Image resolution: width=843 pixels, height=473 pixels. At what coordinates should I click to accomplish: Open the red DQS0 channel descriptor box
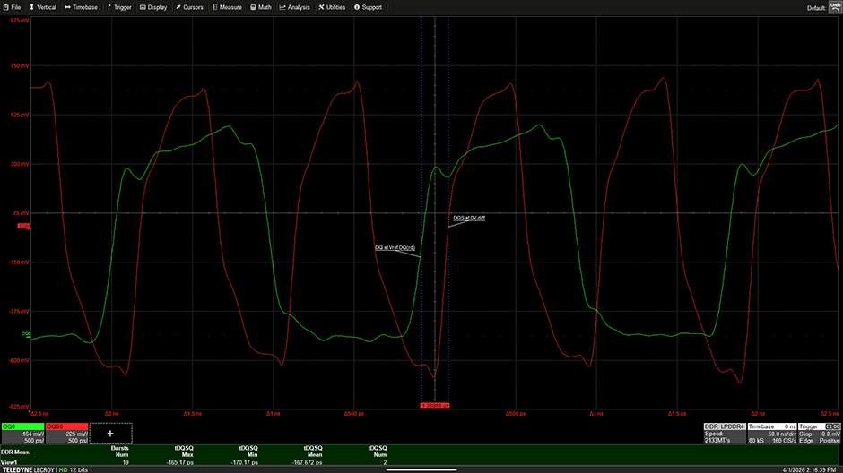65,434
